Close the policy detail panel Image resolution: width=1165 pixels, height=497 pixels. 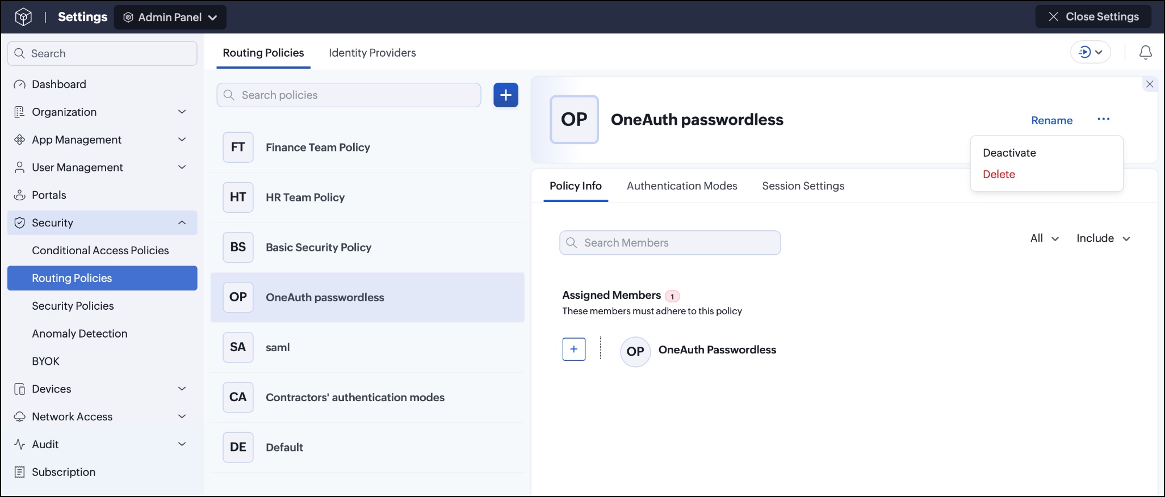[1150, 84]
